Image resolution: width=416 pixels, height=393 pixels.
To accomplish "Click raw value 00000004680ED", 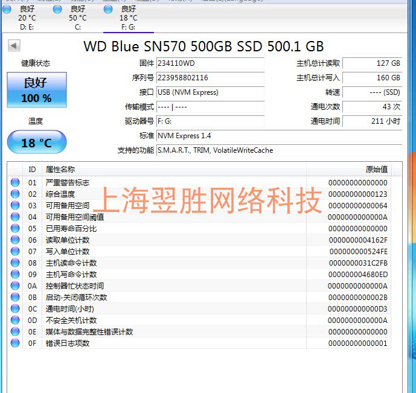I will pyautogui.click(x=358, y=275).
